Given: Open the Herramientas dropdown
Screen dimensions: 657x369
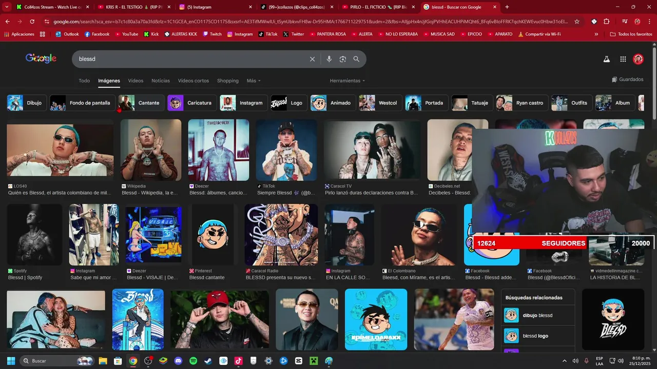Looking at the screenshot, I should (x=347, y=81).
